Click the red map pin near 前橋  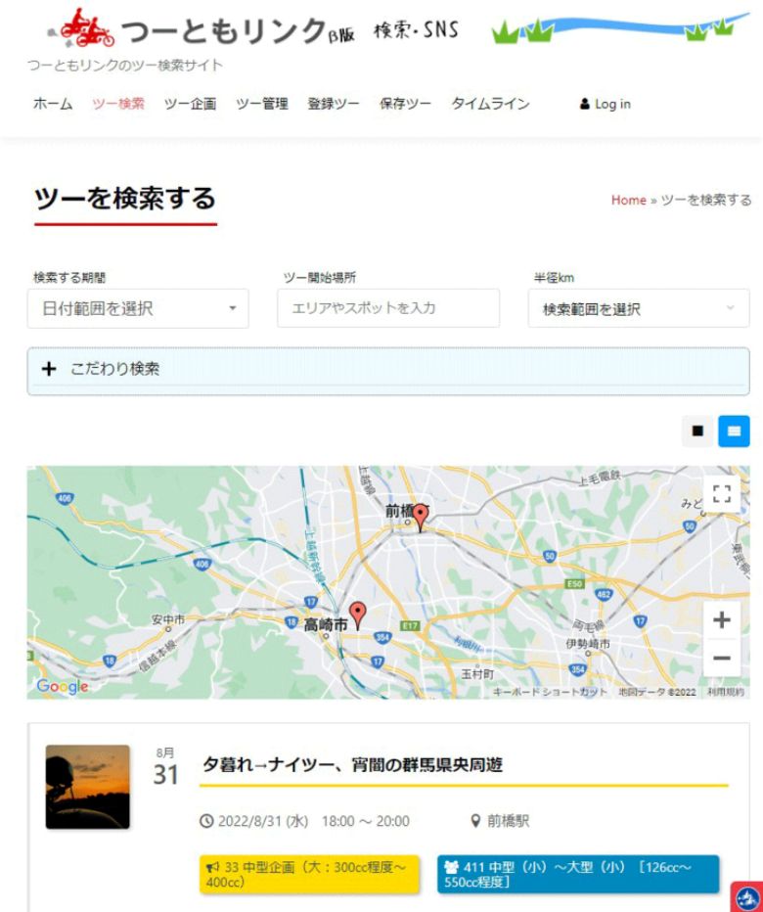click(421, 517)
